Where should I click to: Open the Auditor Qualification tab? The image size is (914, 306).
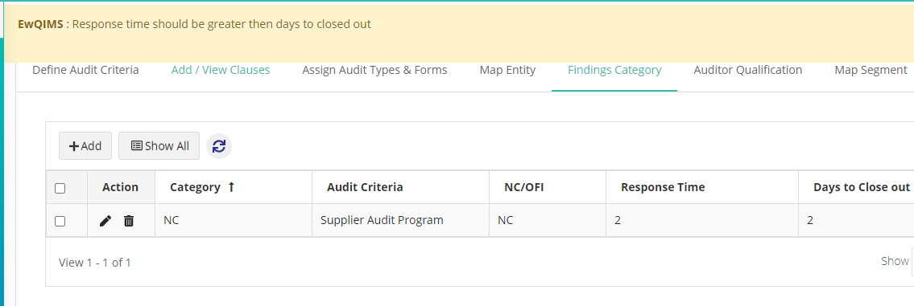click(x=748, y=70)
